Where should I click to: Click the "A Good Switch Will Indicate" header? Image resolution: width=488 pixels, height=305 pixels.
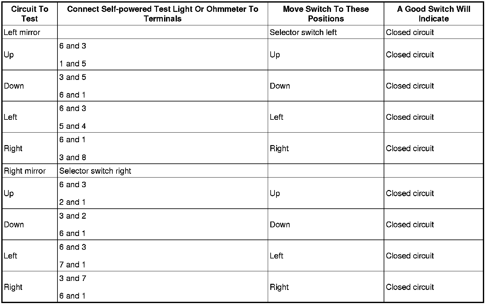coord(433,14)
